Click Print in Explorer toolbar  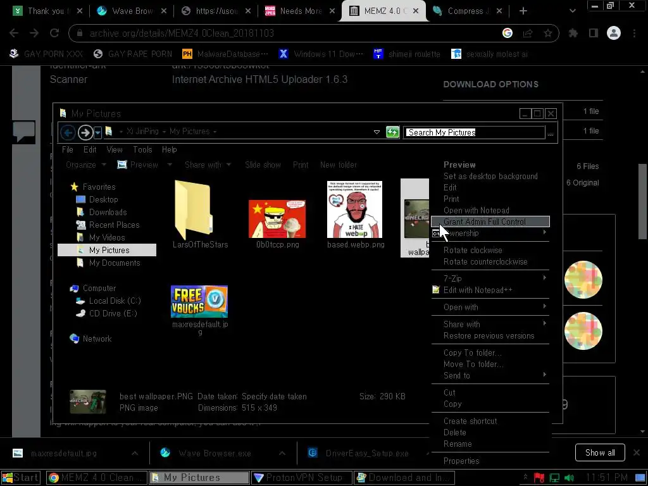(301, 165)
